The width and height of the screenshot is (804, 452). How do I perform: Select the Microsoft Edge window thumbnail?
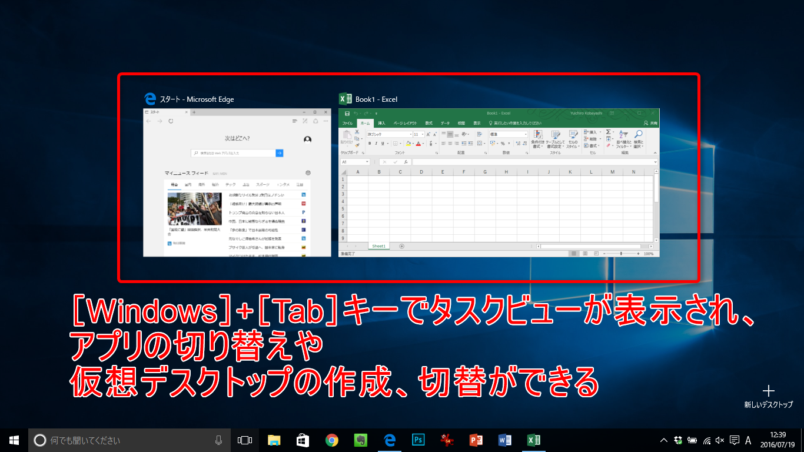point(237,182)
